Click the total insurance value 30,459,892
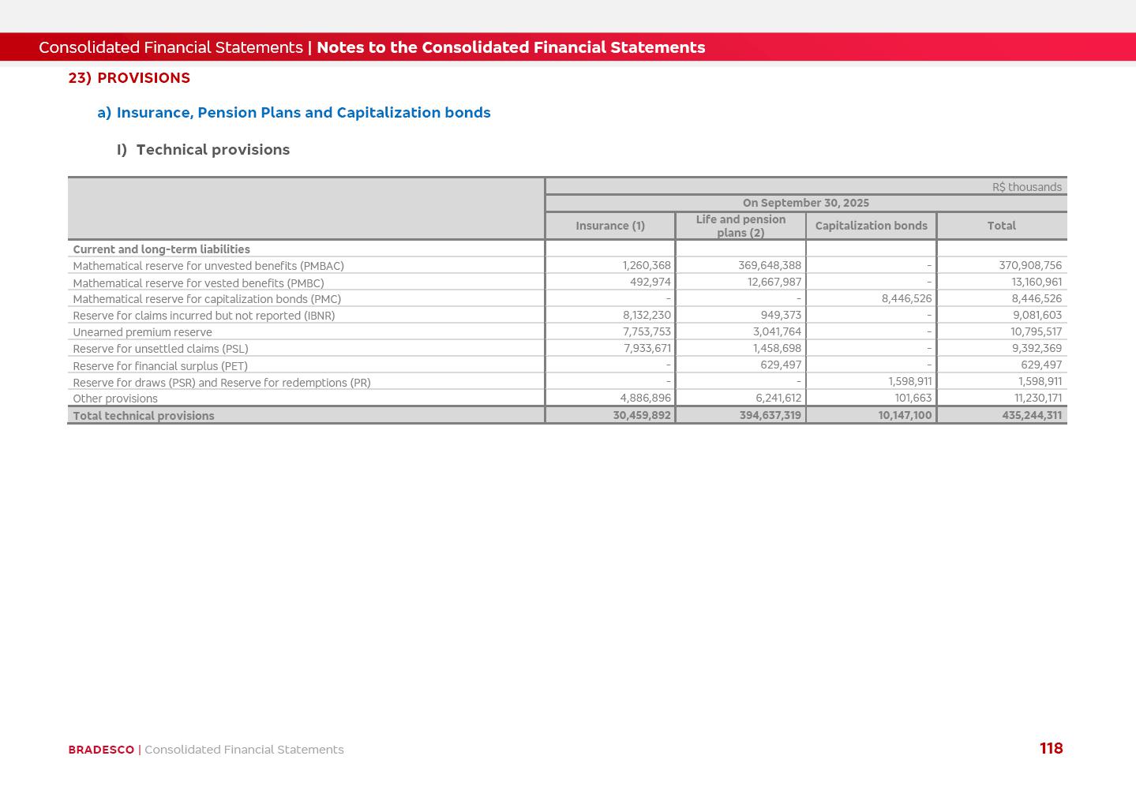Image resolution: width=1136 pixels, height=797 pixels. click(x=641, y=415)
